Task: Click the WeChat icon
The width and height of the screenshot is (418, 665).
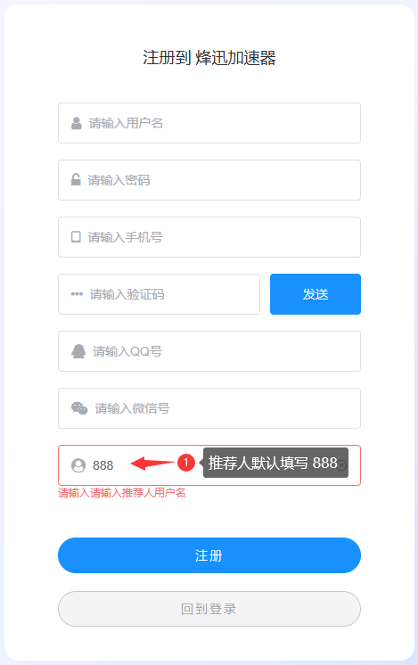Action: [x=79, y=408]
